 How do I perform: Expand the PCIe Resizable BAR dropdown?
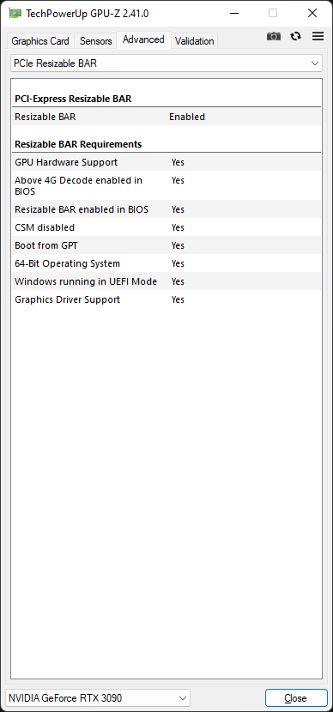click(x=166, y=63)
